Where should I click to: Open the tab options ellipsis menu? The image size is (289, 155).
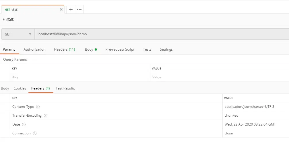79,9
